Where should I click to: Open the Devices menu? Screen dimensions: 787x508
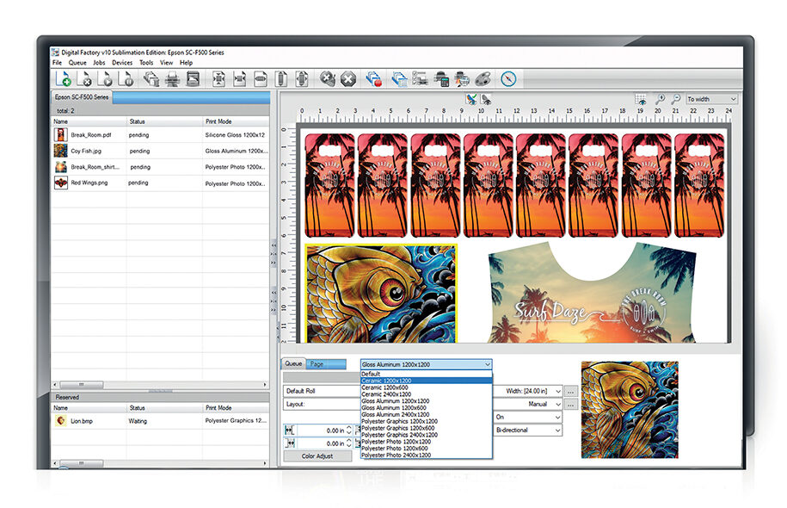point(122,63)
